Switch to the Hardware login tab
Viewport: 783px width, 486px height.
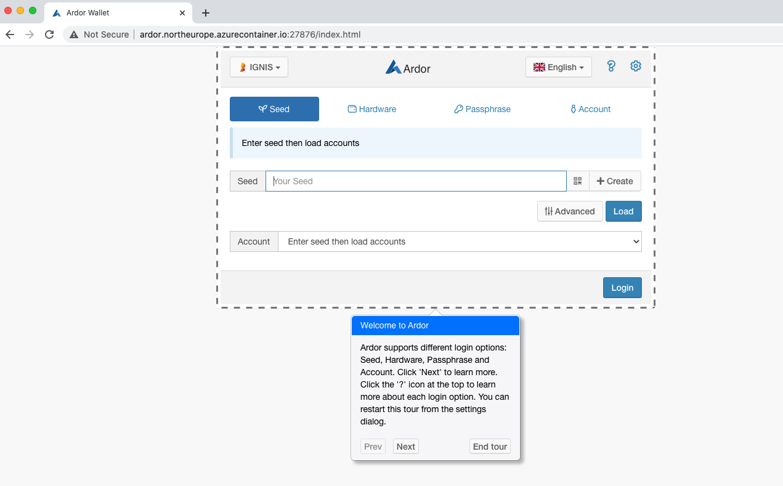point(371,108)
